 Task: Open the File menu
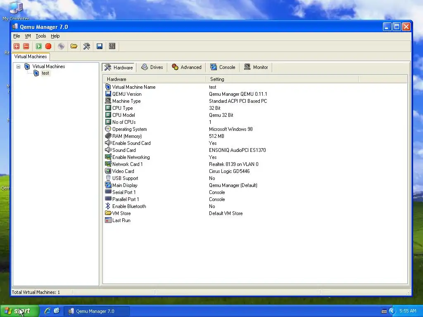tap(17, 36)
